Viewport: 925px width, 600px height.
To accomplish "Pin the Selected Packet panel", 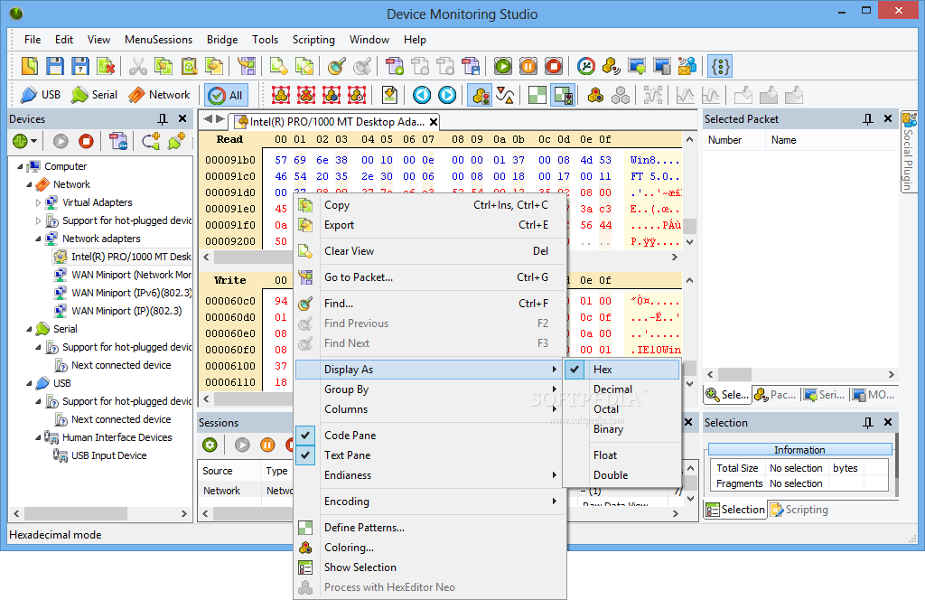I will coord(868,119).
